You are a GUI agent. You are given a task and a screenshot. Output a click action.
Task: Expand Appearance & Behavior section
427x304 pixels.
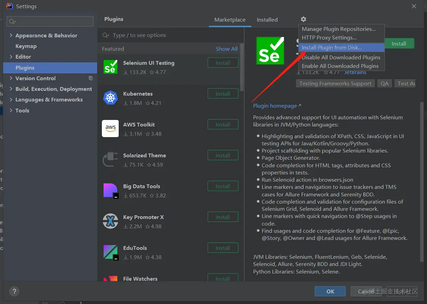coord(11,35)
